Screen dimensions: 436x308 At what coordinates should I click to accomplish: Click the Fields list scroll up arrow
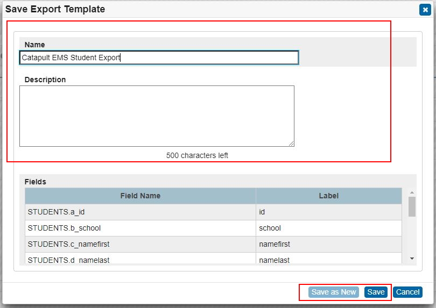click(412, 192)
